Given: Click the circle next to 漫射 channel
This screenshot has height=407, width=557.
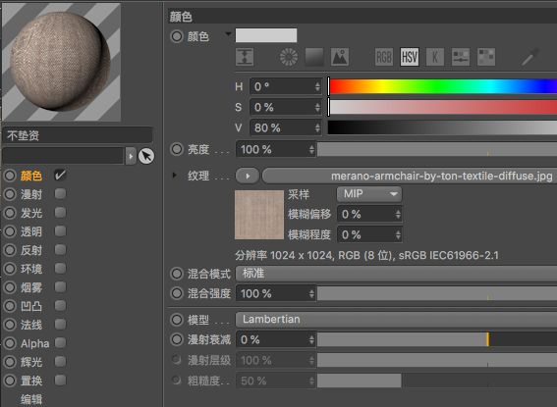Looking at the screenshot, I should (10, 194).
